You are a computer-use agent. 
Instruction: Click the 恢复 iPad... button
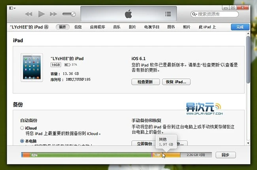click(x=176, y=82)
